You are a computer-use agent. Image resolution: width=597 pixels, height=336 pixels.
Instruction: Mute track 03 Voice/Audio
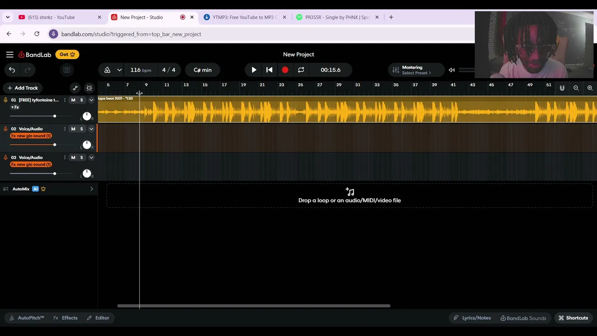click(73, 157)
